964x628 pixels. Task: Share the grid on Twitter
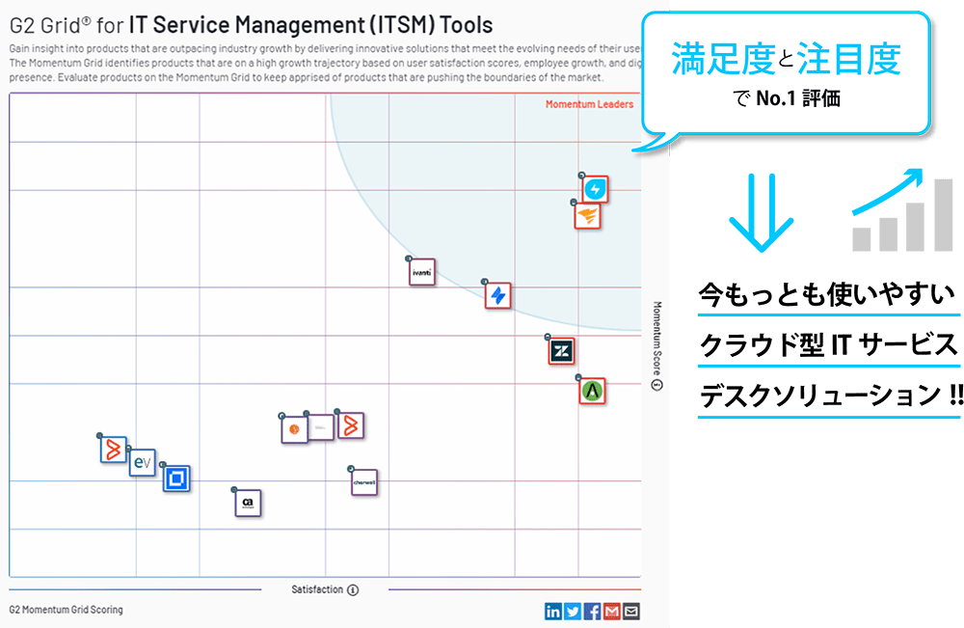573,612
